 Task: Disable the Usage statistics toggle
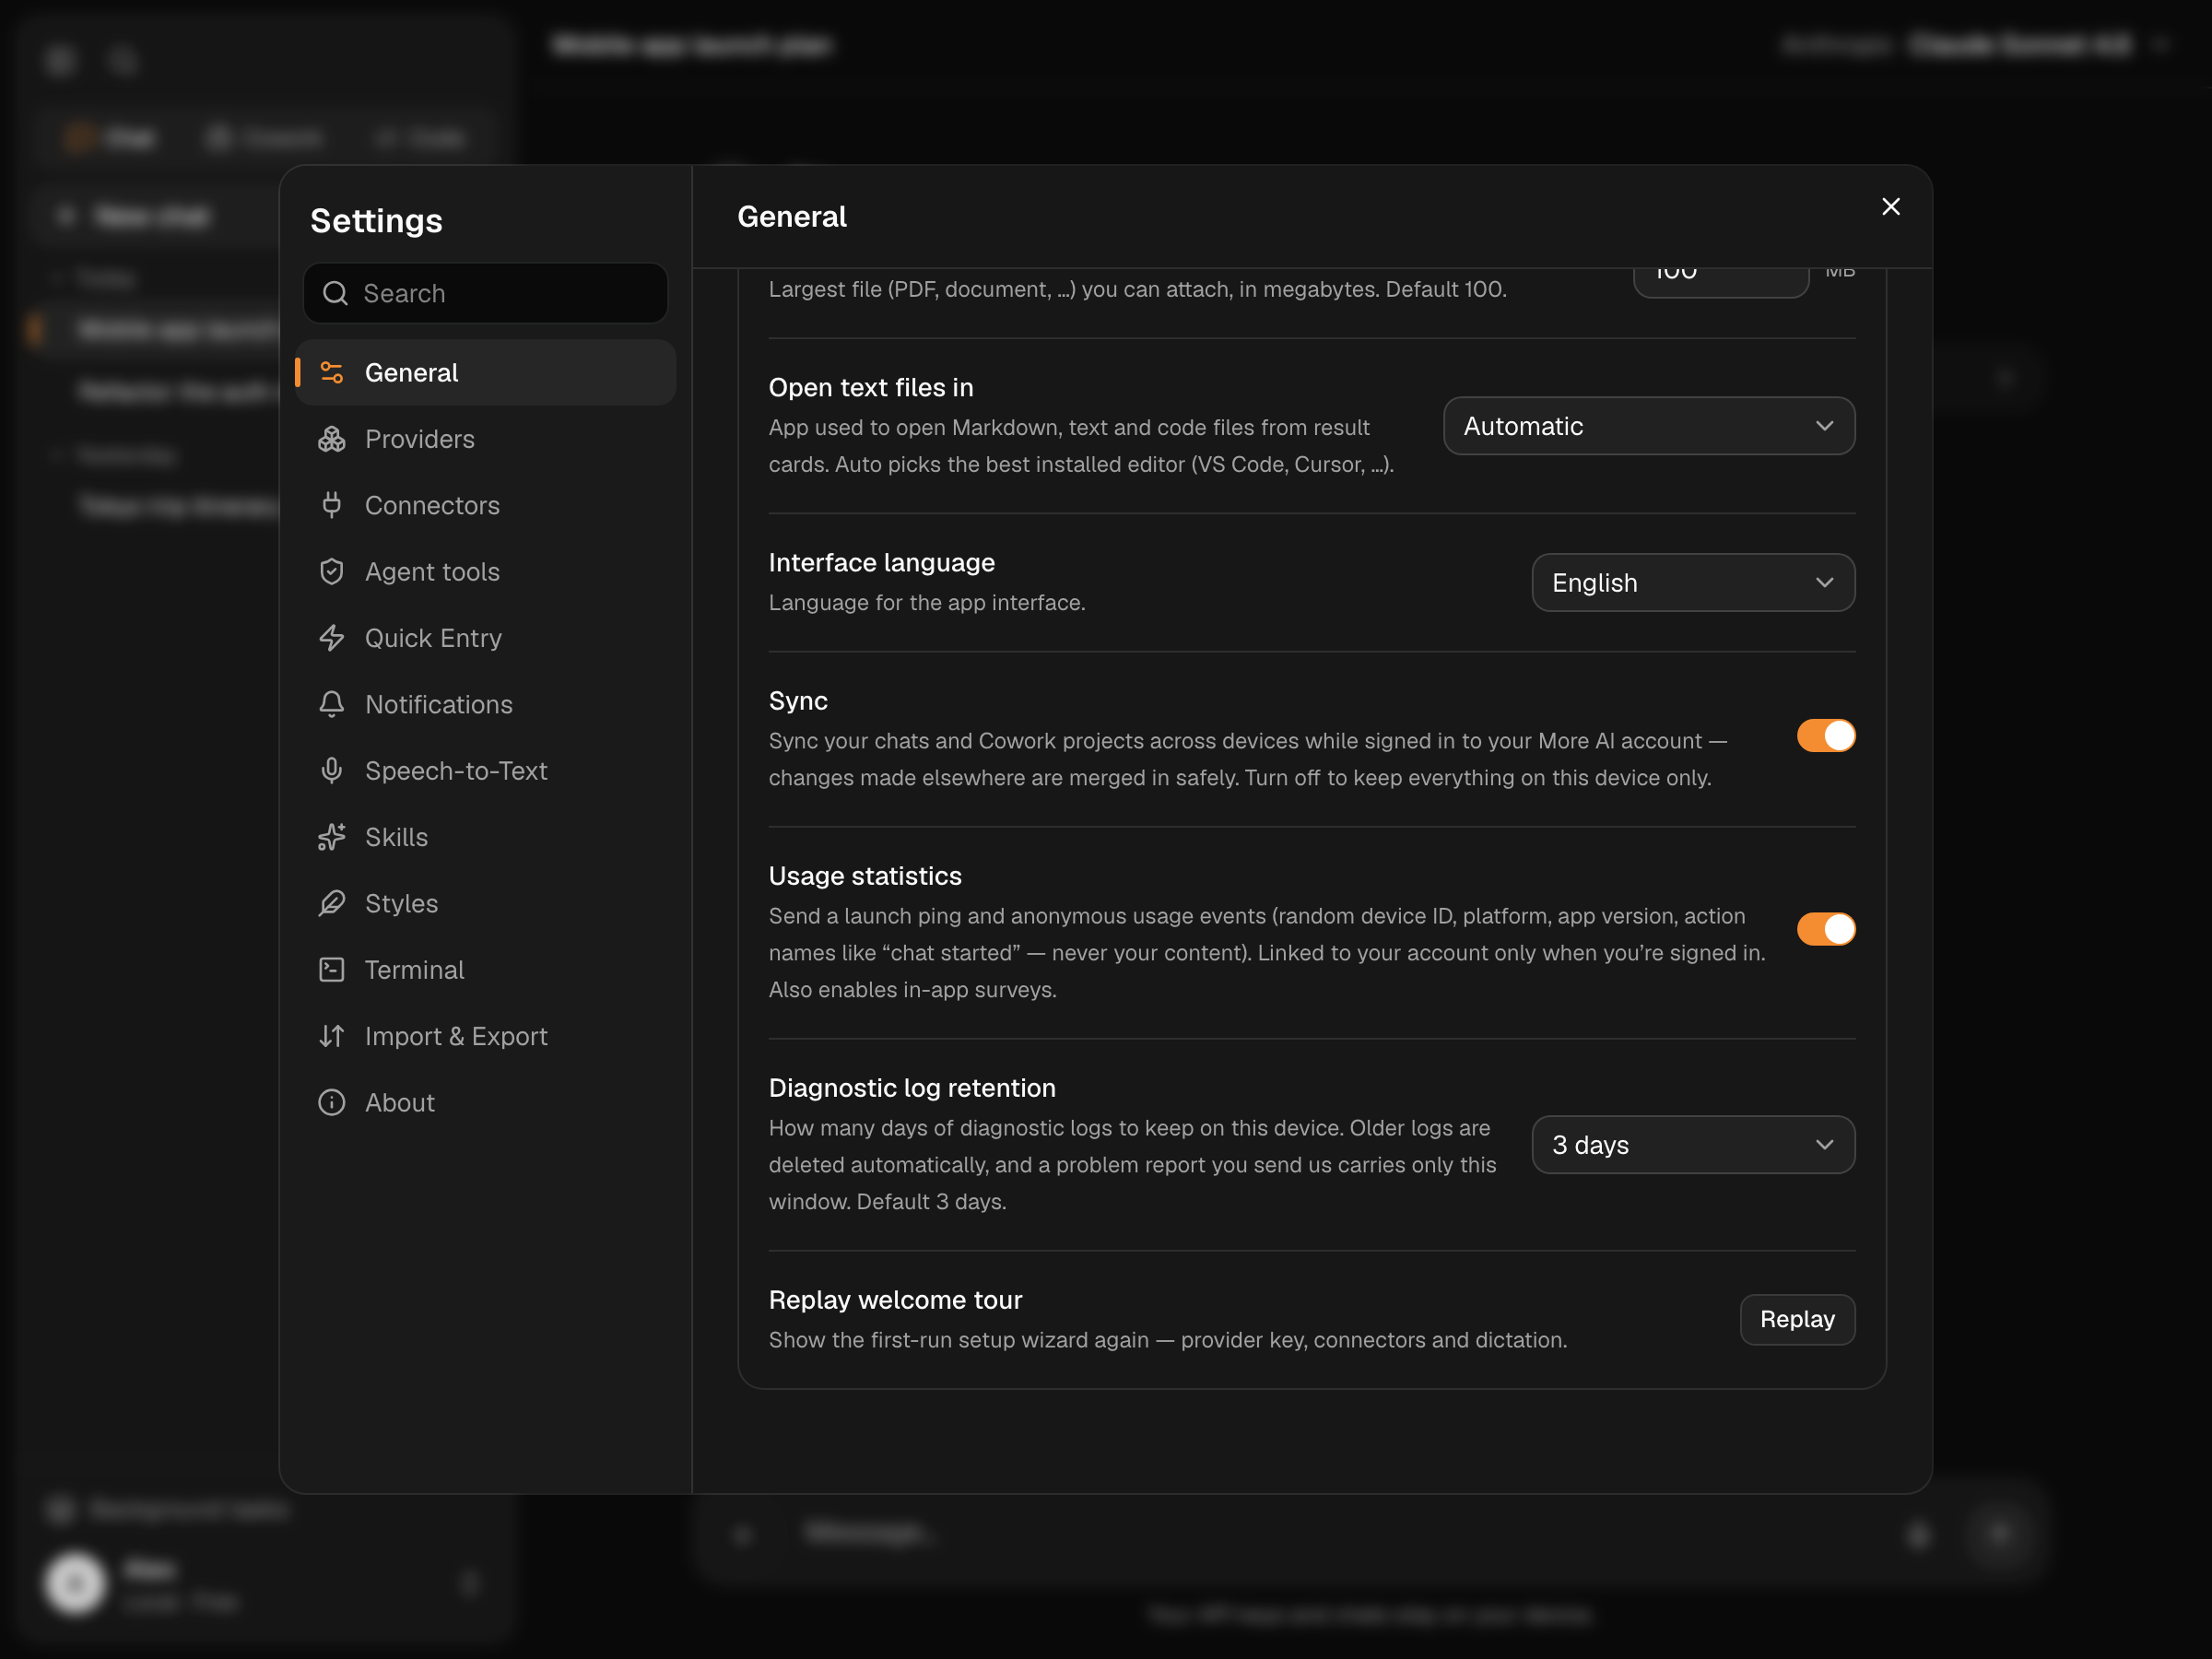point(1825,929)
